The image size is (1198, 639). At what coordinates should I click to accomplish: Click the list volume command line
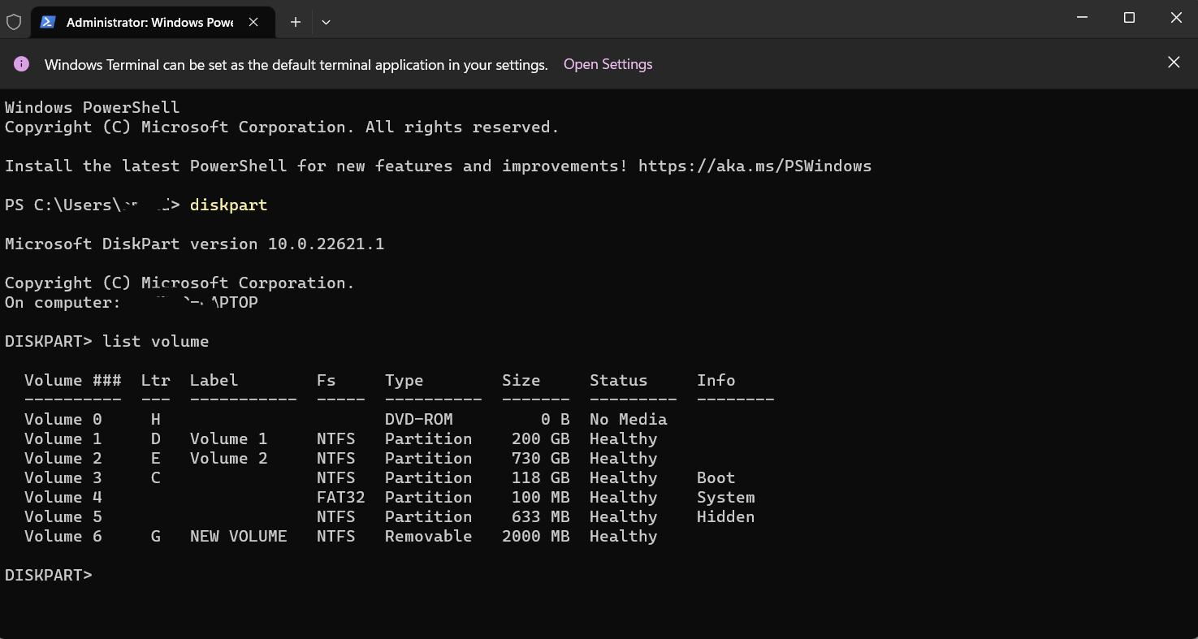pos(155,341)
